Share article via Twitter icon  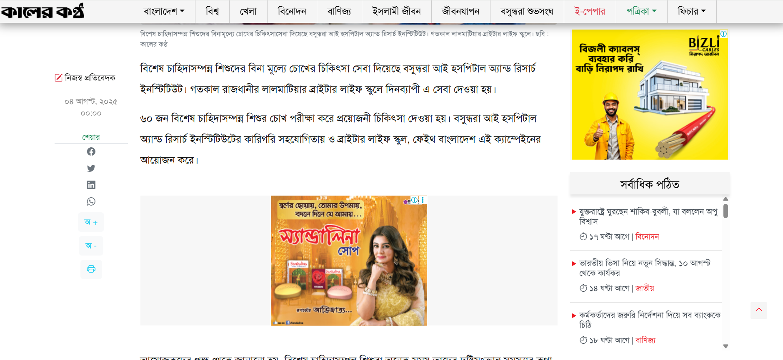tap(91, 168)
